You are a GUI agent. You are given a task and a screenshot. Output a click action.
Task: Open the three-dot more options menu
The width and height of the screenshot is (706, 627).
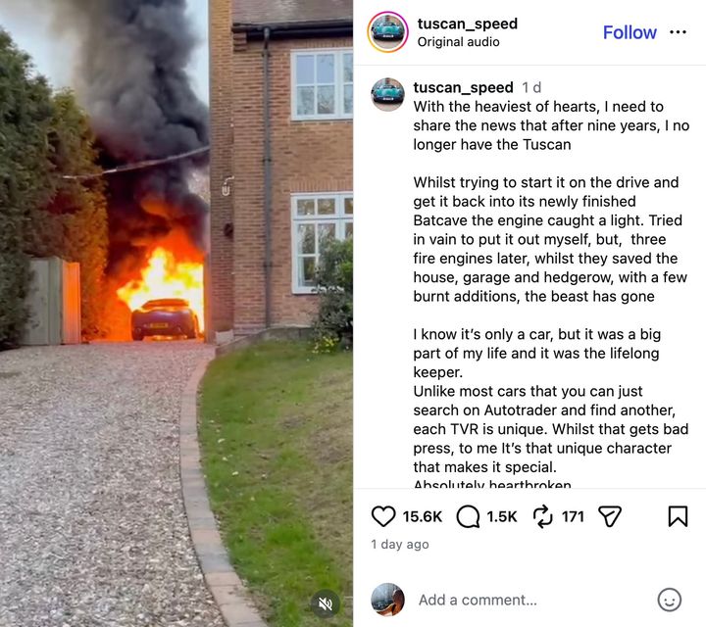point(678,32)
